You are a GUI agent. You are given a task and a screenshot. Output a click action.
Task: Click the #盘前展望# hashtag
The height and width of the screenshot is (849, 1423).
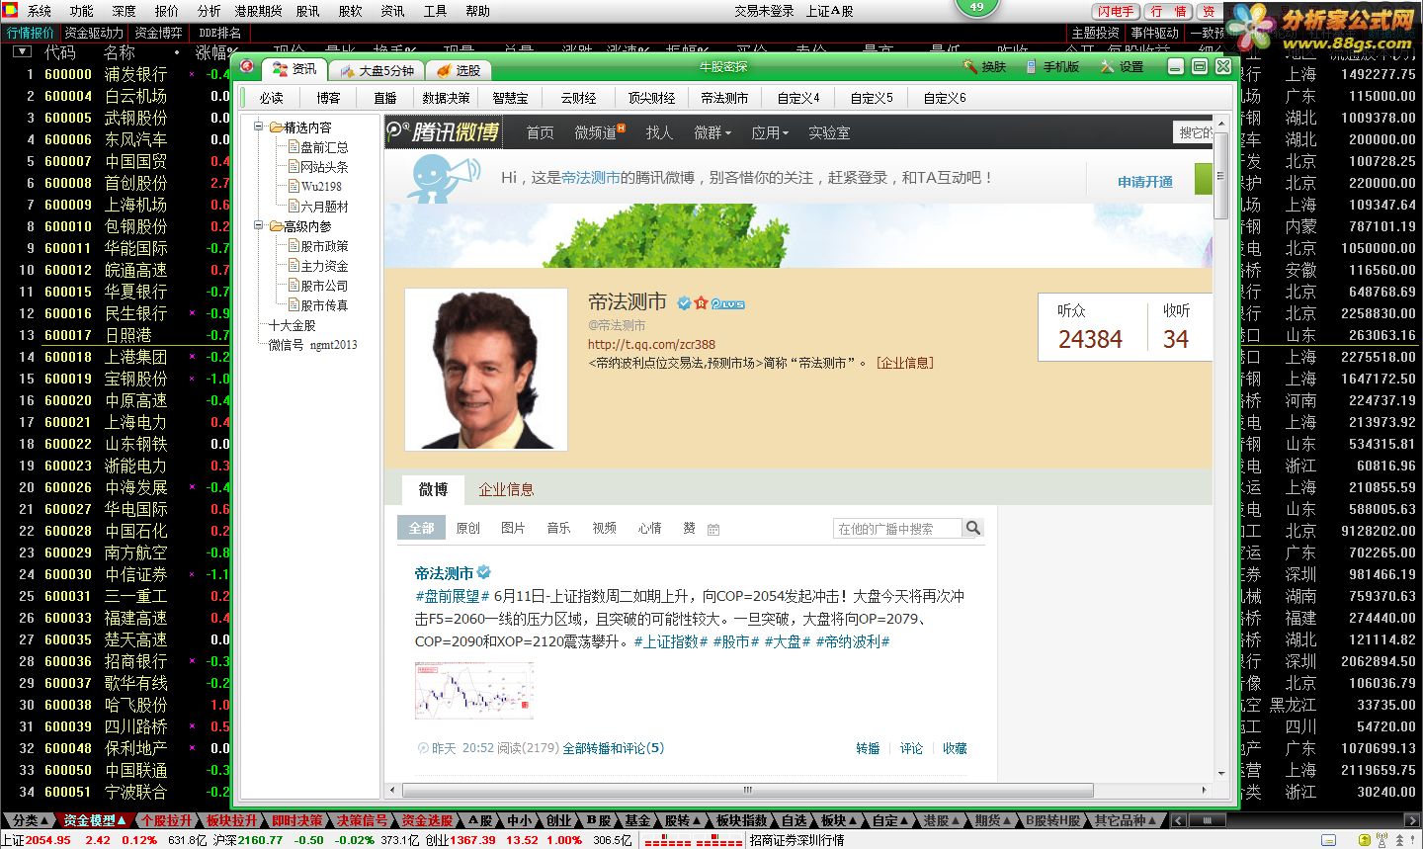[x=453, y=596]
